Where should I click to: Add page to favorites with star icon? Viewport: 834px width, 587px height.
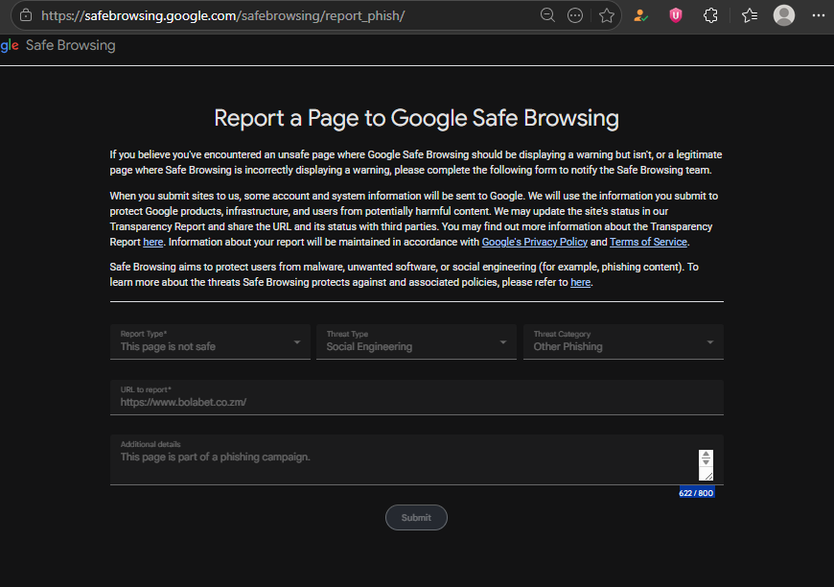607,15
